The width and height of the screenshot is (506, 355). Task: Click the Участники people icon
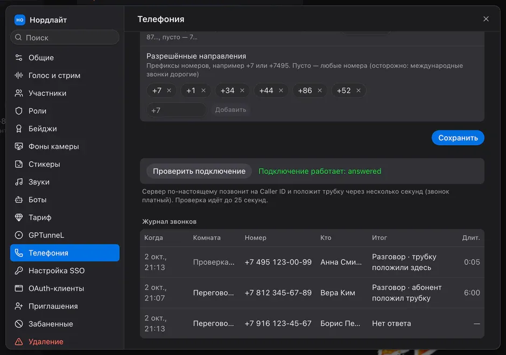19,93
